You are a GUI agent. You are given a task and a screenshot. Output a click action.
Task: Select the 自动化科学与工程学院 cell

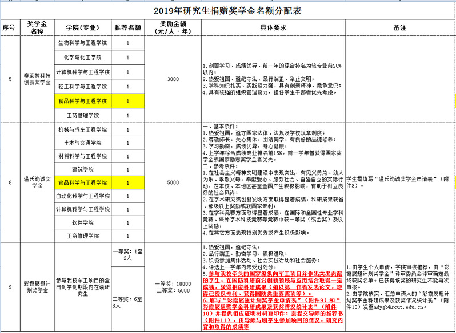[82, 196]
